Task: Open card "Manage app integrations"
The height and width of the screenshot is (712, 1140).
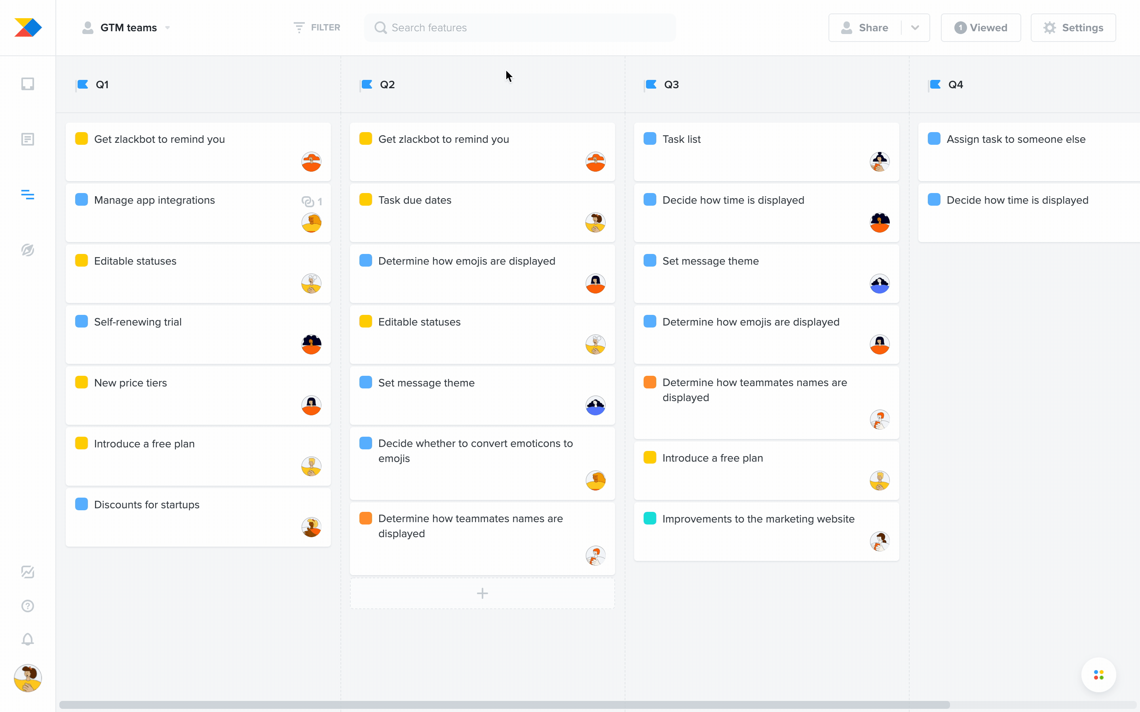Action: tap(198, 212)
